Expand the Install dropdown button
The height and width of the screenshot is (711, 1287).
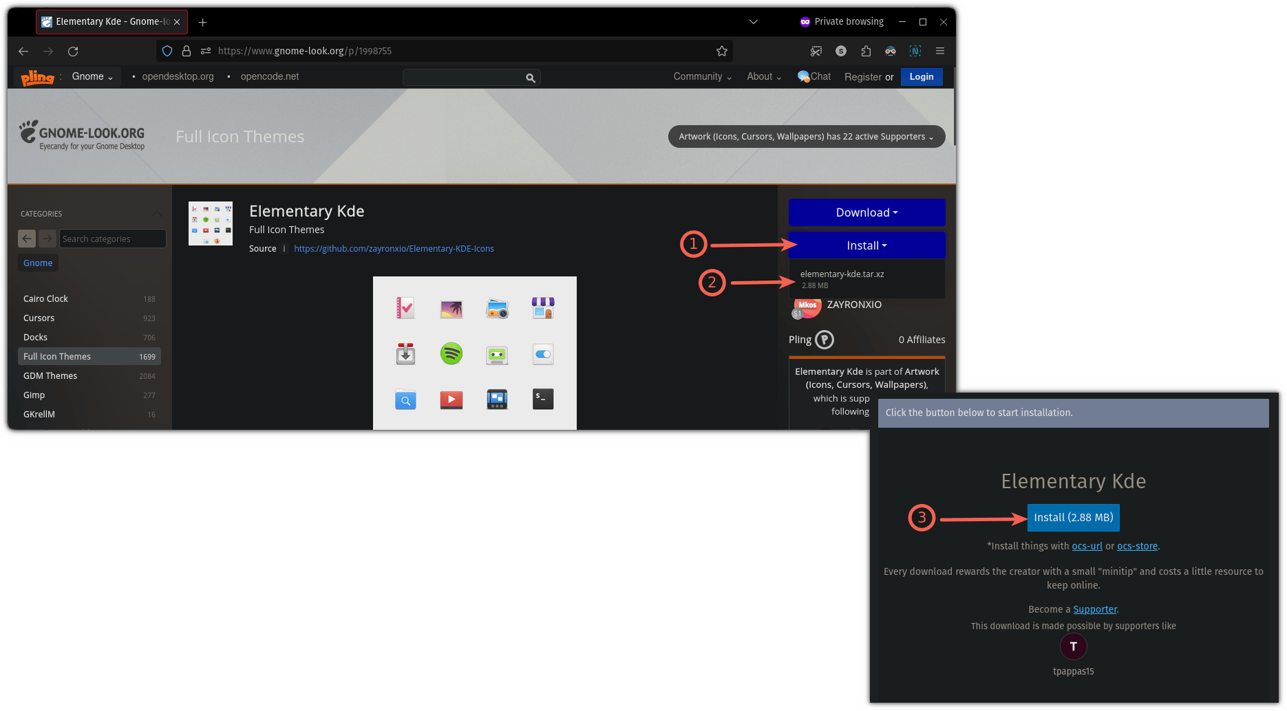866,245
